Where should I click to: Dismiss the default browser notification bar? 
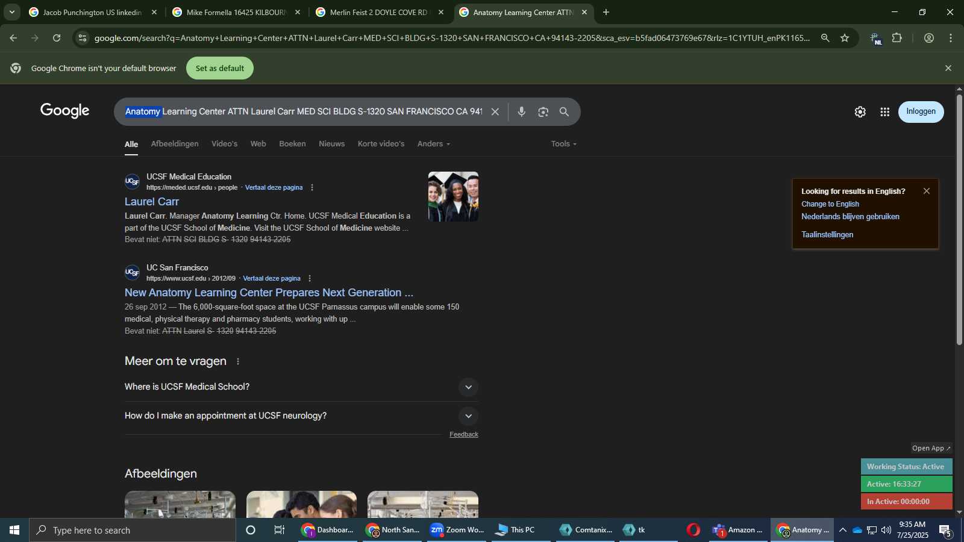point(948,68)
